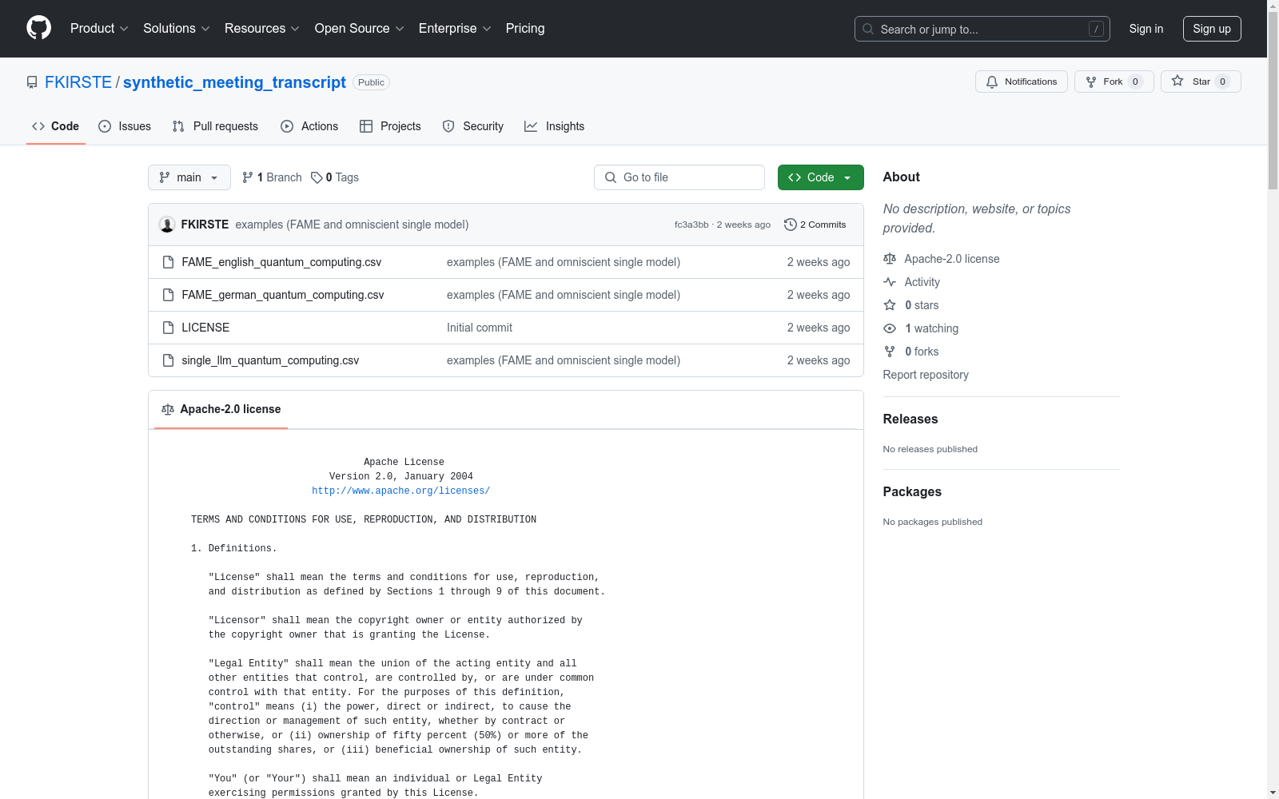The height and width of the screenshot is (799, 1279).
Task: Open the Insights tab
Action: point(555,126)
